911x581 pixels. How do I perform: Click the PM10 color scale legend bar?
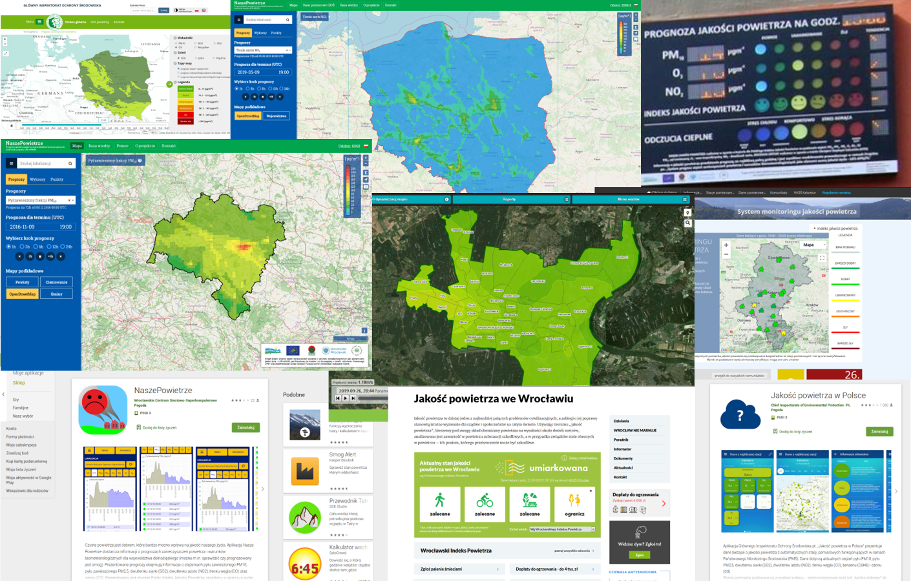[349, 190]
